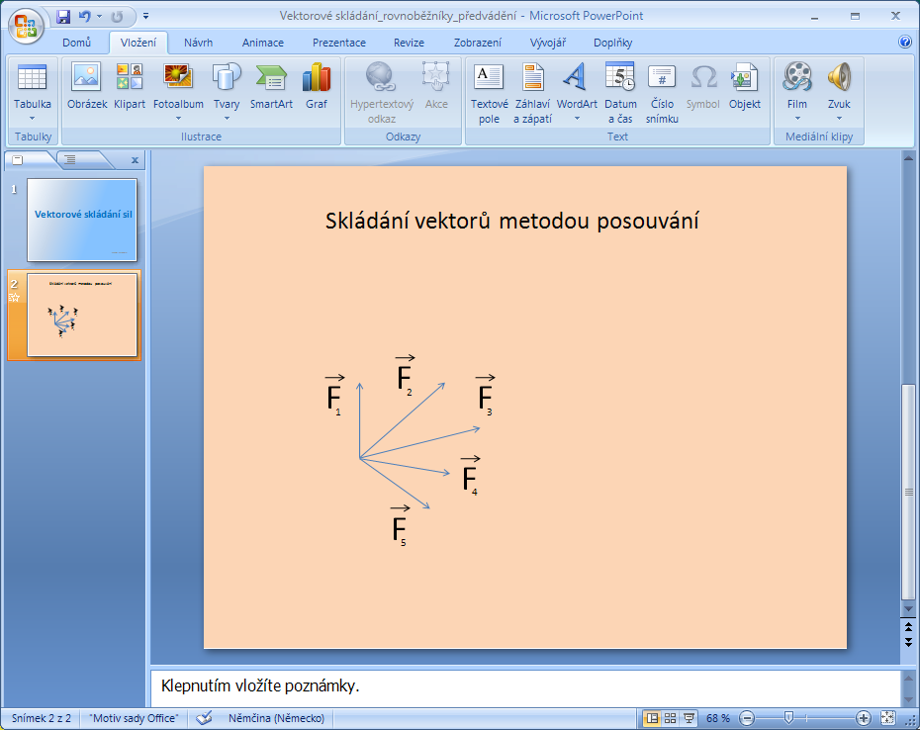The height and width of the screenshot is (730, 920).
Task: Expand the WordArt dropdown arrow
Action: (576, 119)
